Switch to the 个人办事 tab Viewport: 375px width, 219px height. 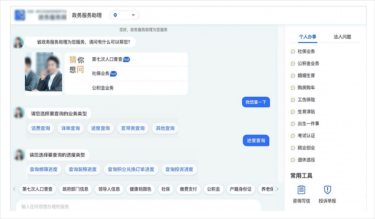tap(307, 37)
